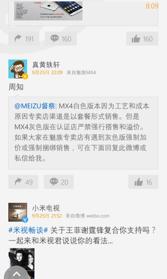167x279 pixels.
Task: Like the post with 160 likes
Action: point(142,39)
